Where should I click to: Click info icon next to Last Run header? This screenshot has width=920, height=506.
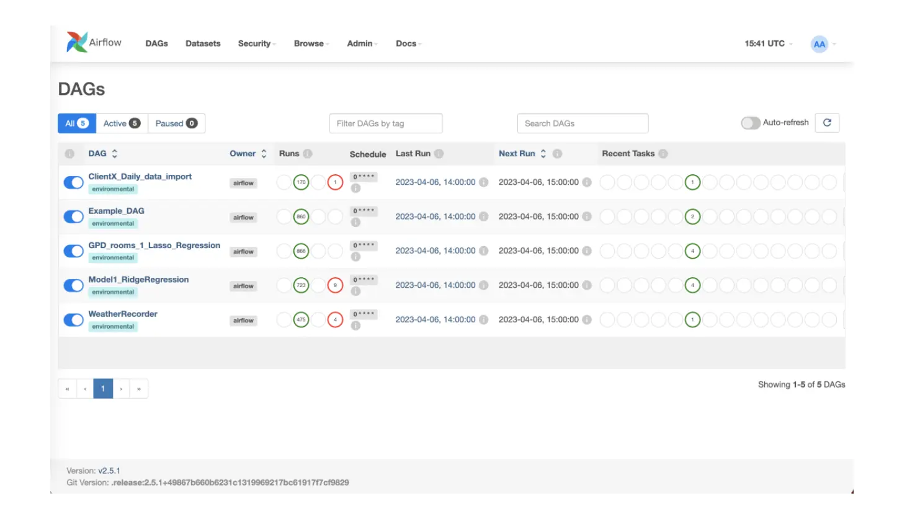(x=439, y=154)
